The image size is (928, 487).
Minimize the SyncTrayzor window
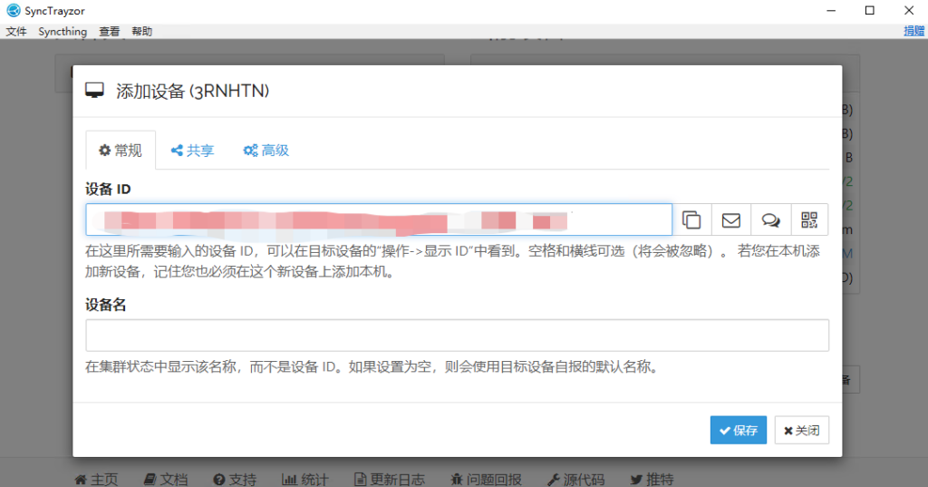point(831,11)
